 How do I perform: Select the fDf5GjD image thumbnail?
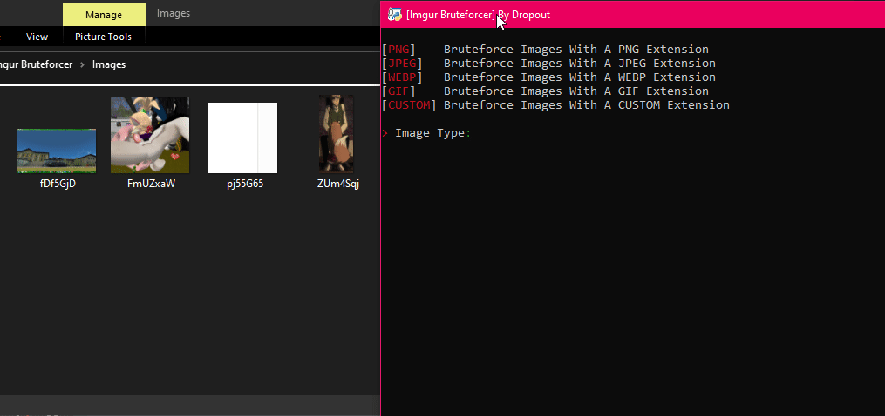(57, 151)
